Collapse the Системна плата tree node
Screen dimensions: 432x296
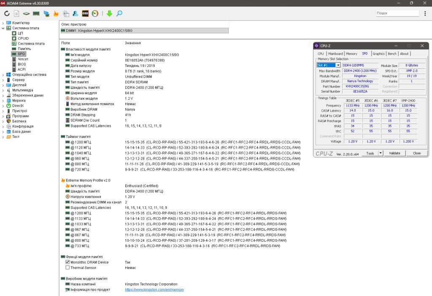(3, 28)
